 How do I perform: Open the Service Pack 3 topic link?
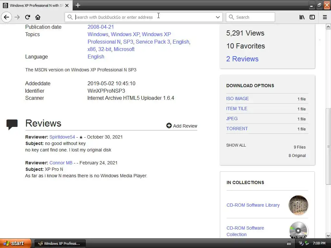153,42
